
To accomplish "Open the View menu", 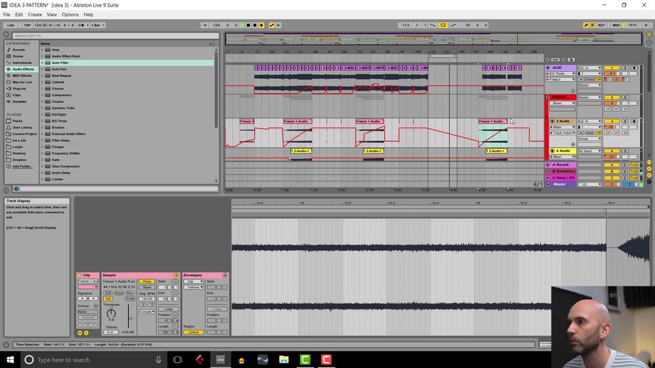I will pyautogui.click(x=52, y=14).
